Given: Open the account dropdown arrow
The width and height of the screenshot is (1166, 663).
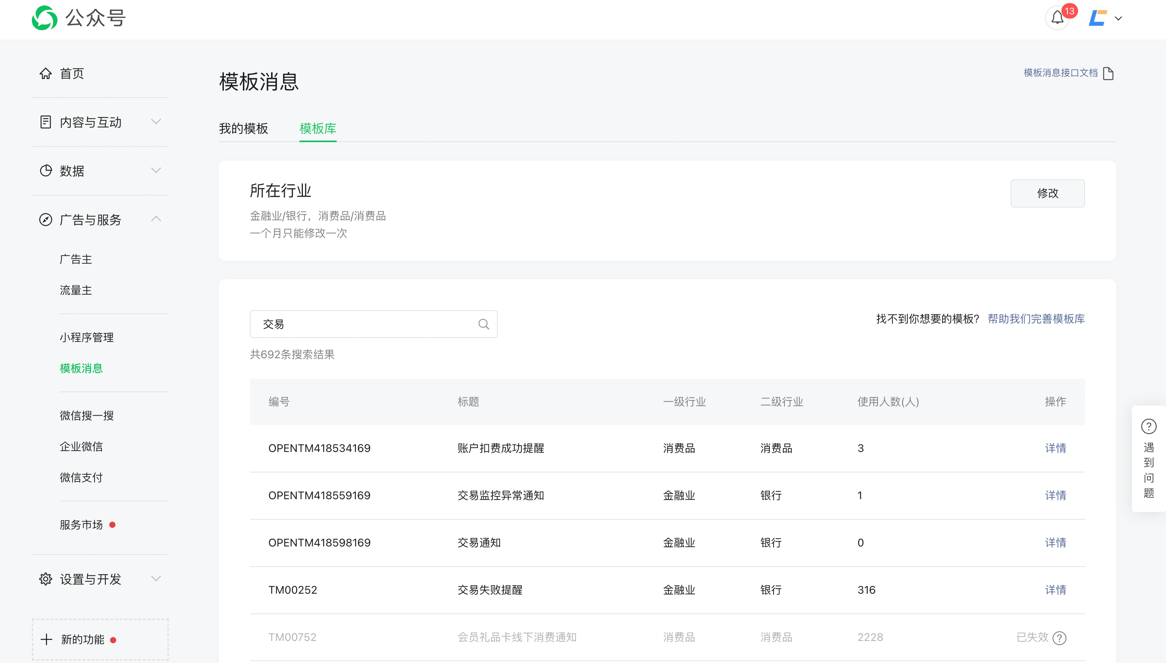Looking at the screenshot, I should (1118, 19).
